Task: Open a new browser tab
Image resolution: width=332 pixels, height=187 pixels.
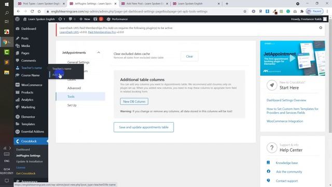Action: pyautogui.click(x=227, y=4)
